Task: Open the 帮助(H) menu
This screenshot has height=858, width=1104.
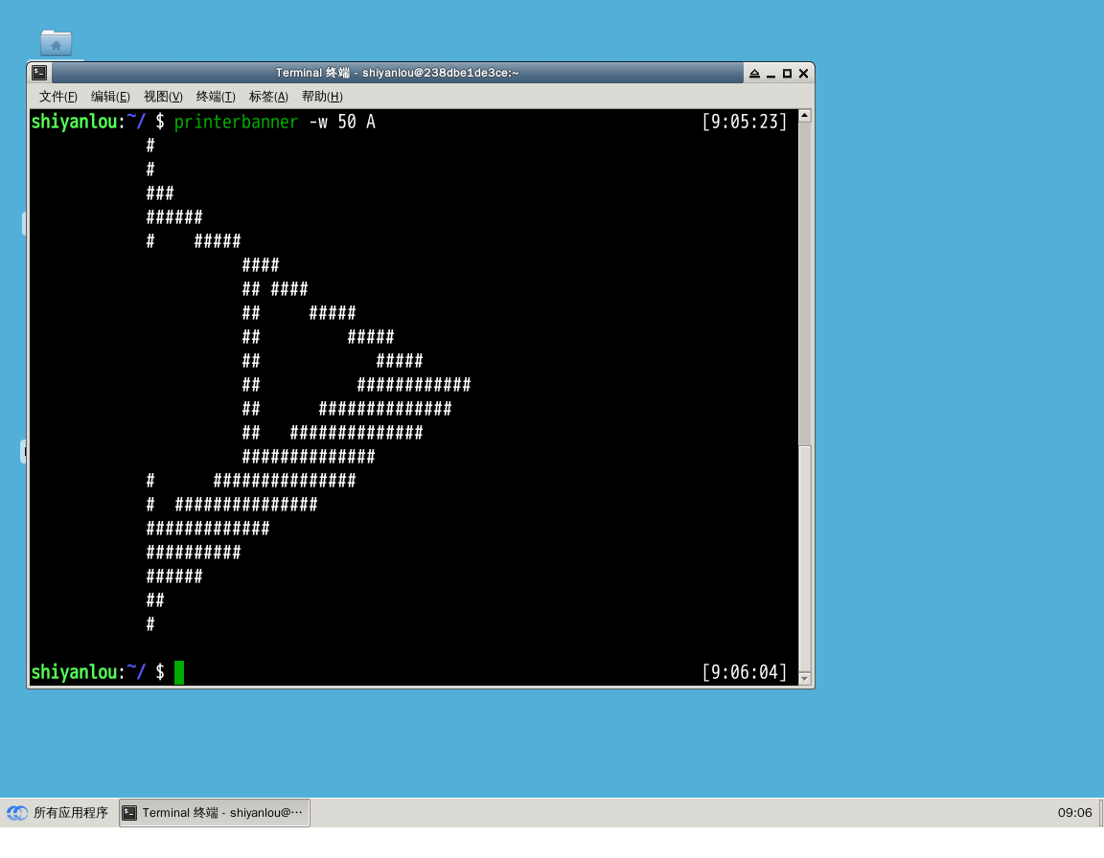Action: tap(321, 97)
